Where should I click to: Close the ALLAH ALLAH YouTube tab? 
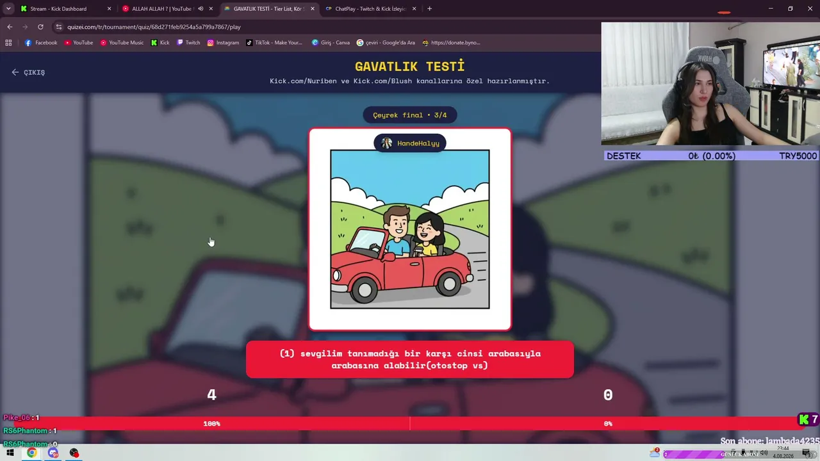click(x=211, y=9)
